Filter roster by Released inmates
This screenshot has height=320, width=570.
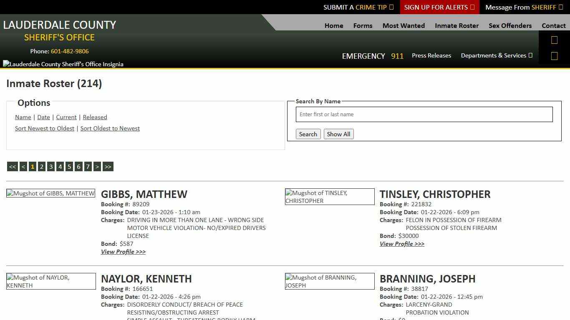tap(95, 117)
